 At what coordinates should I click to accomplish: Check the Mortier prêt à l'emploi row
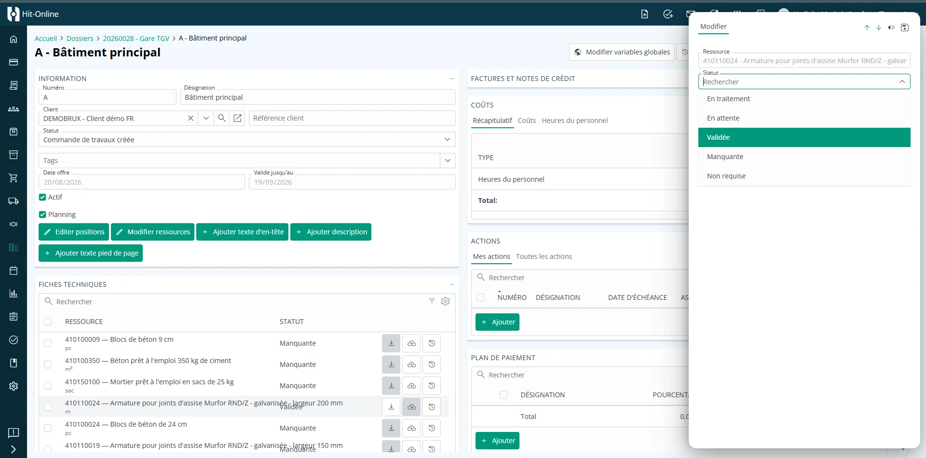(x=48, y=386)
